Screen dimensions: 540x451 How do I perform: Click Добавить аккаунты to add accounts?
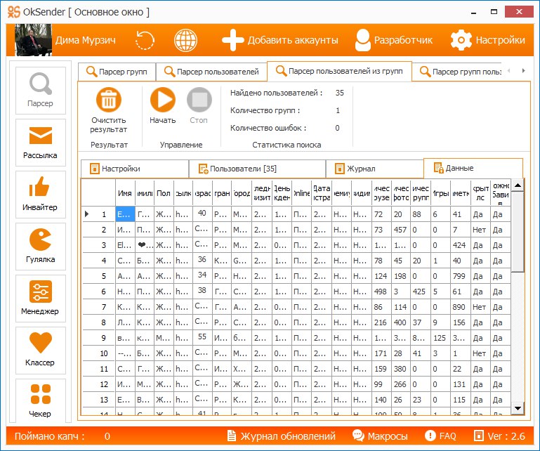coord(280,40)
